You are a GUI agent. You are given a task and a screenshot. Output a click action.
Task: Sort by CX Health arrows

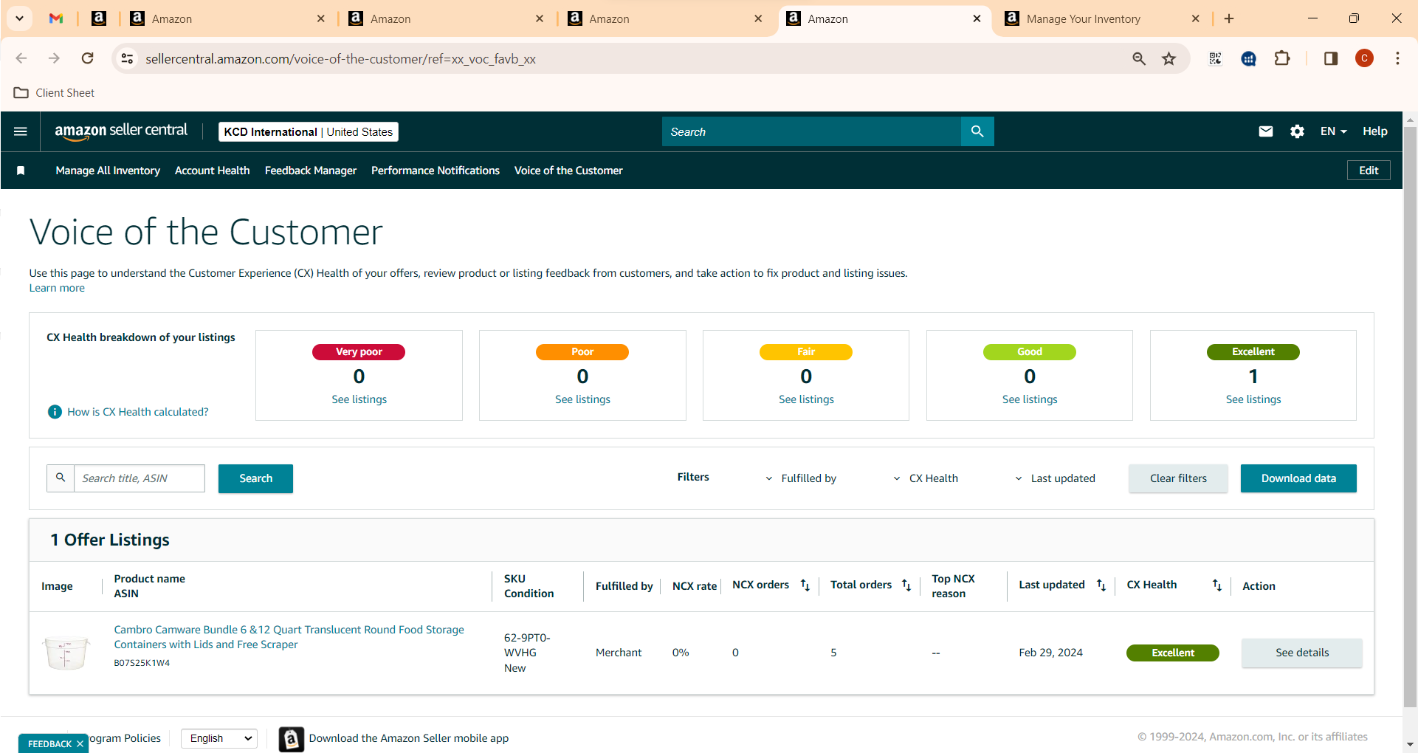(1217, 585)
